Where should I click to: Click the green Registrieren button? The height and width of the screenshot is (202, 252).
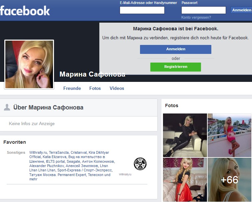(176, 67)
